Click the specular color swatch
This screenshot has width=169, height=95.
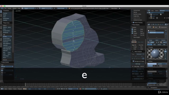[152, 72]
